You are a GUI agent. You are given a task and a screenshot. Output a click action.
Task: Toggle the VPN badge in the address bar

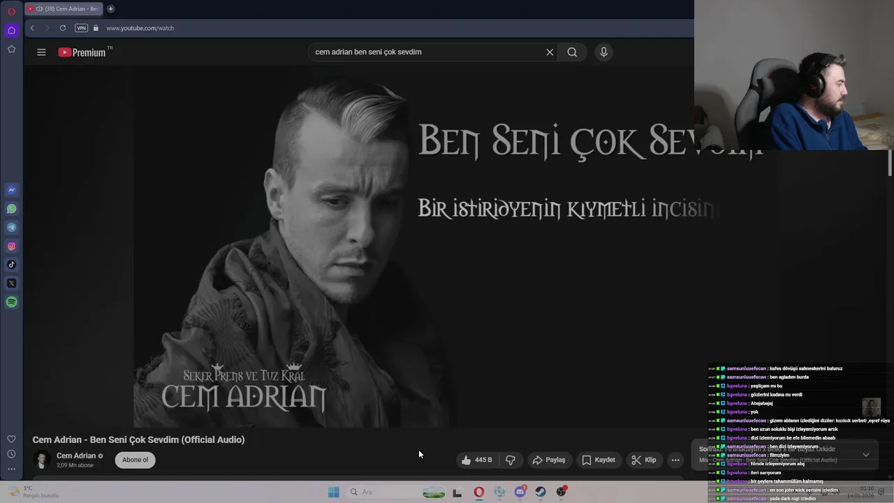tap(81, 28)
